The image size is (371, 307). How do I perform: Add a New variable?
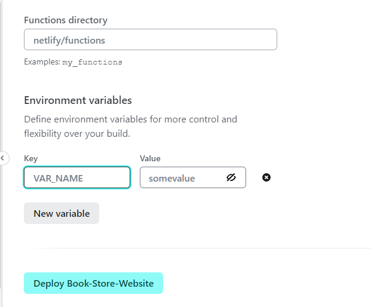(62, 213)
